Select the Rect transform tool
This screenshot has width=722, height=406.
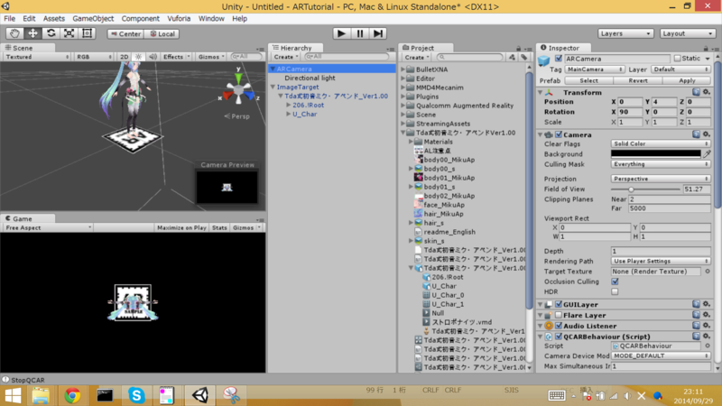(x=87, y=33)
